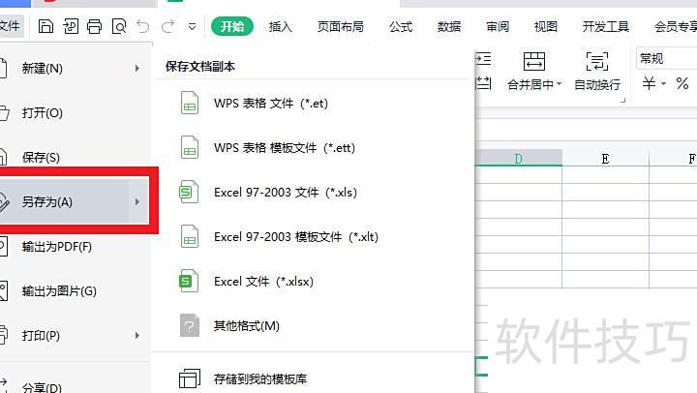Screen dimensions: 697x393
Task: Open the 公式 ribbon tab
Action: pos(401,27)
